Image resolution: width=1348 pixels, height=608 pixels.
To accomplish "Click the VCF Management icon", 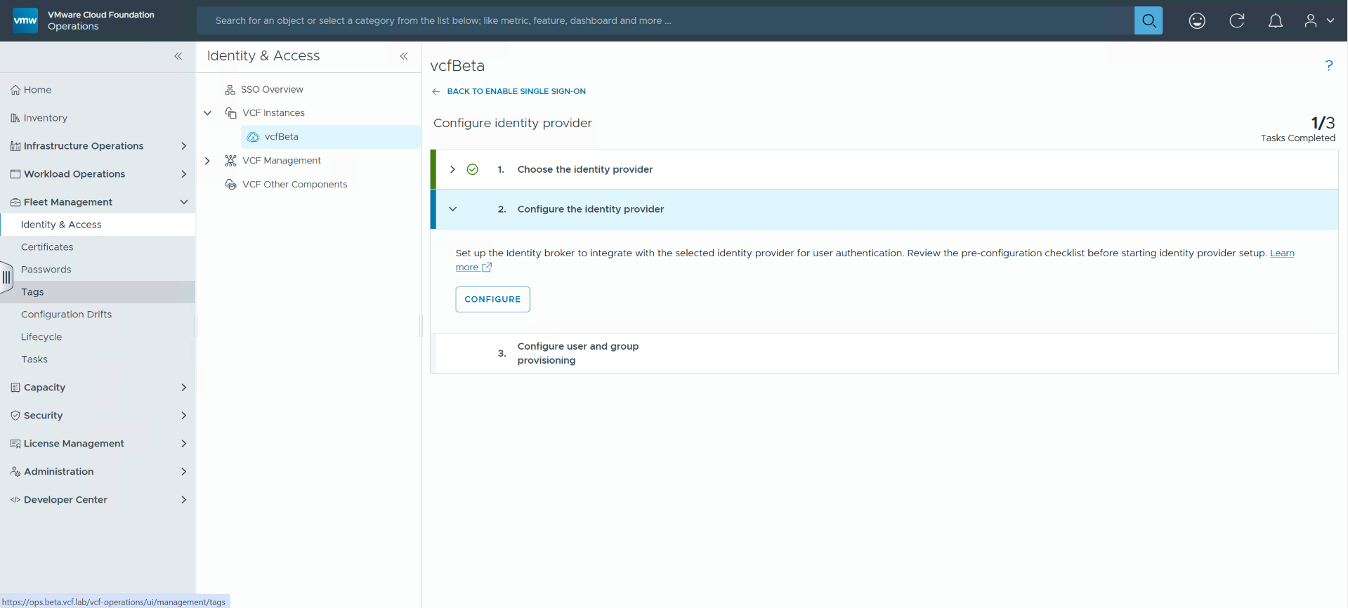I will [x=230, y=161].
